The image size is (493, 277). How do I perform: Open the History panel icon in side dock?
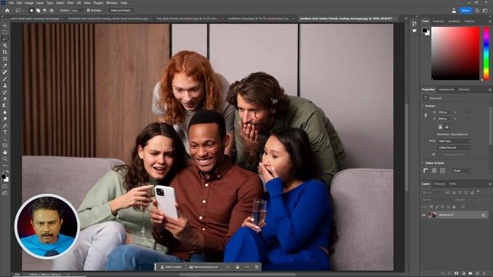414,24
